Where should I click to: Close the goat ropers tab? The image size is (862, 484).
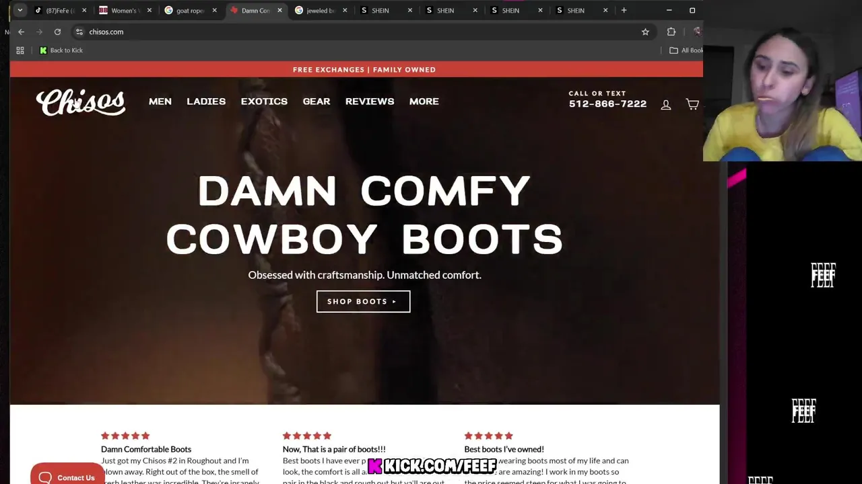[215, 10]
